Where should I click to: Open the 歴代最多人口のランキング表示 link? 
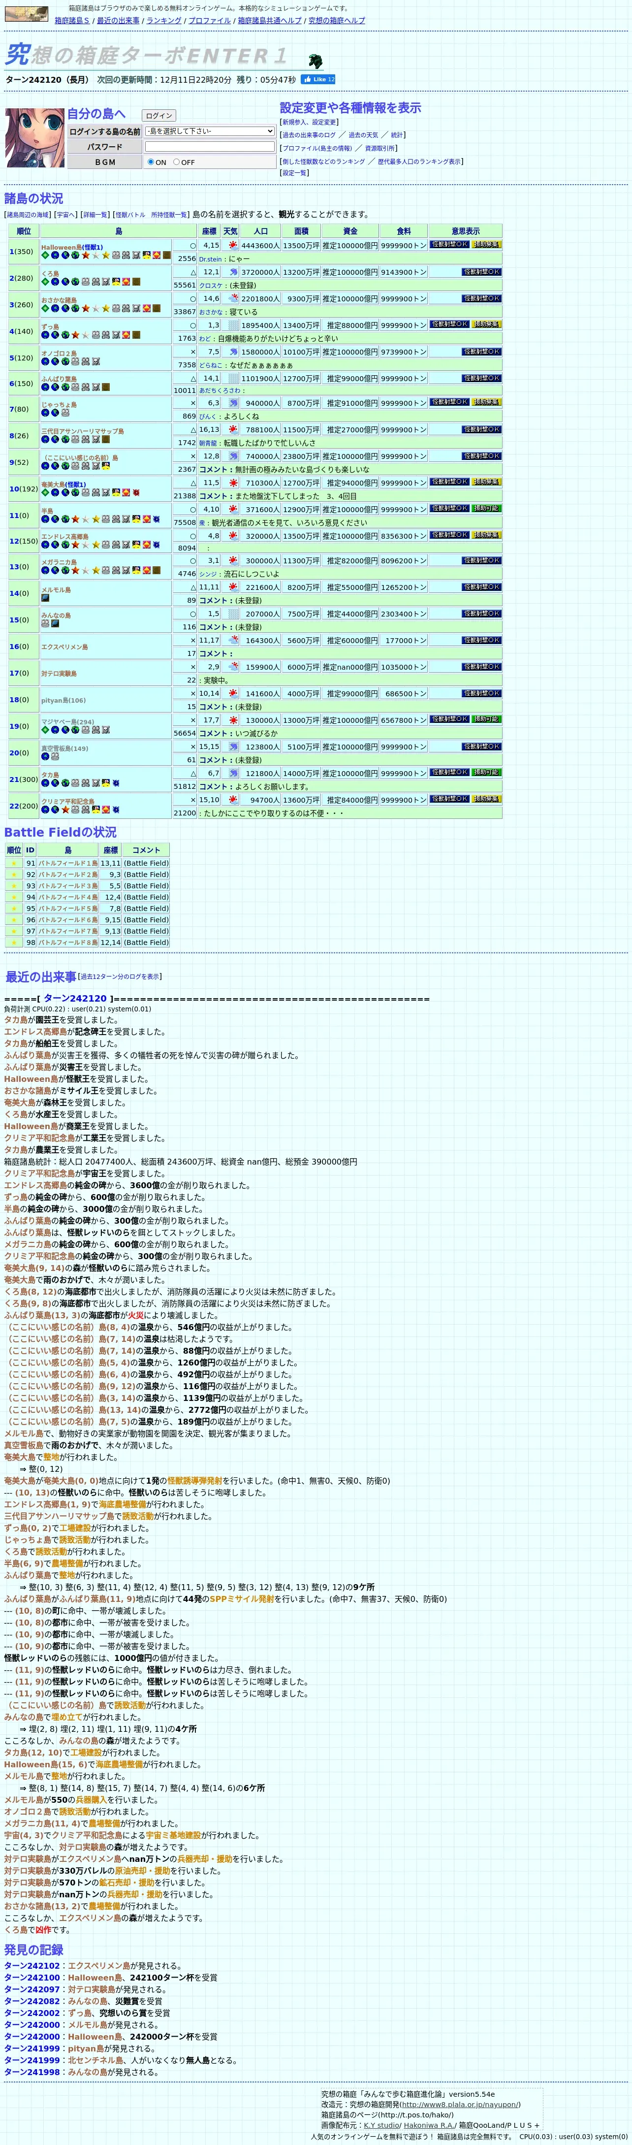419,162
